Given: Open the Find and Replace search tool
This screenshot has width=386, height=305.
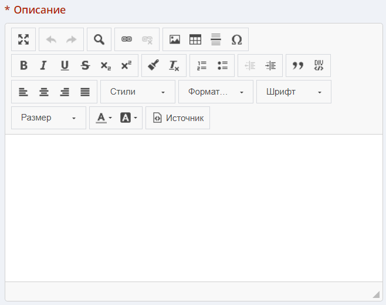Looking at the screenshot, I should click(x=99, y=39).
